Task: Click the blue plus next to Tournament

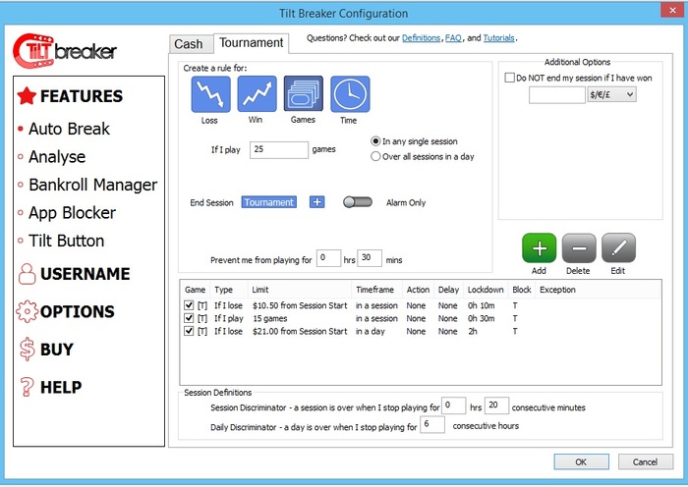Action: point(316,202)
